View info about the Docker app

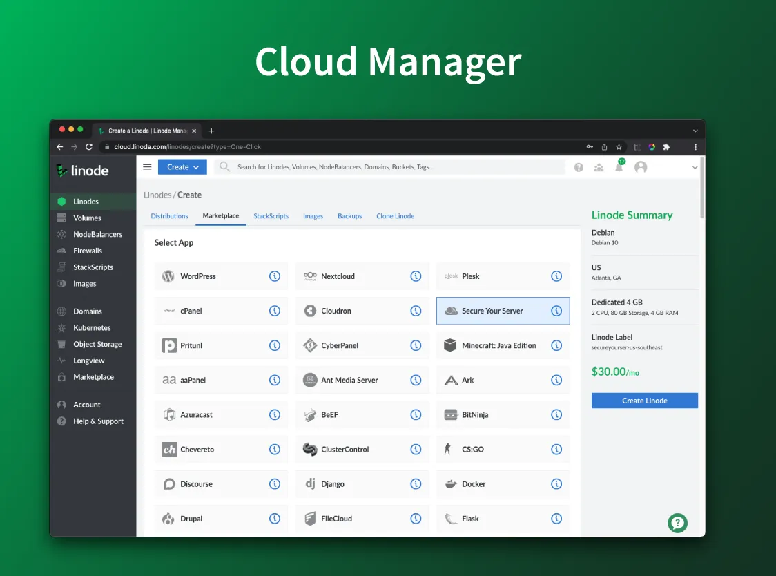coord(556,483)
